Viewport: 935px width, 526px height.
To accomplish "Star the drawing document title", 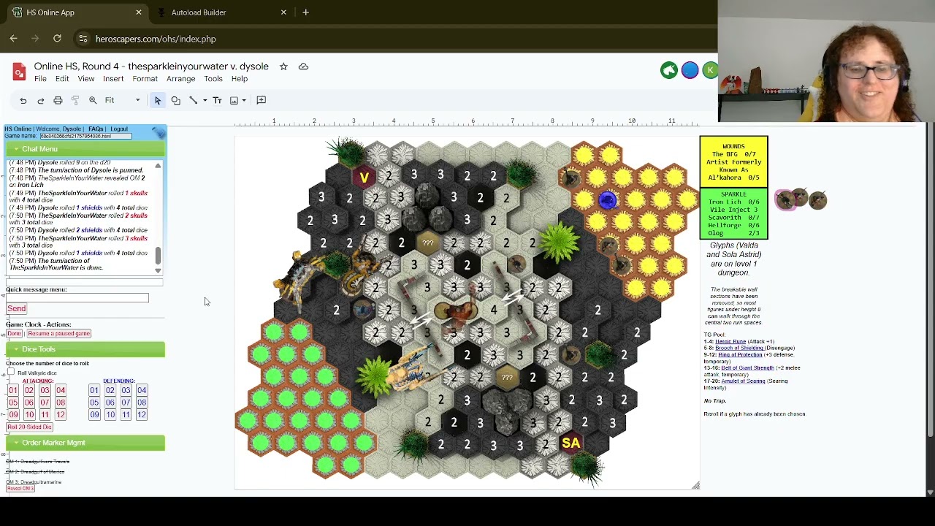I will tap(283, 66).
